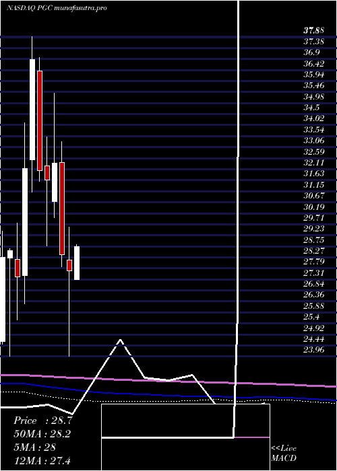Screen dimensions: 337x471
Task: Click the 25.88 price axis label
Action: [x=313, y=305]
